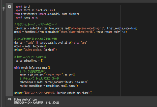This screenshot has height=107, width=157.
Task: Click the 'with torch.inference_mode():' line
Action: [33, 68]
